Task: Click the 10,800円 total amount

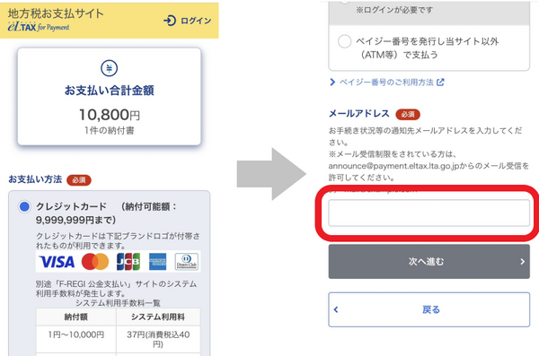Action: [110, 115]
